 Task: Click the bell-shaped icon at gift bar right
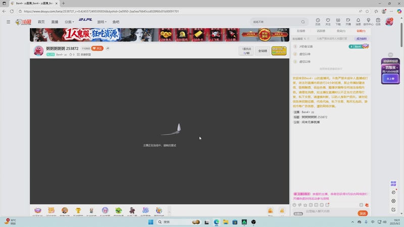tap(270, 210)
